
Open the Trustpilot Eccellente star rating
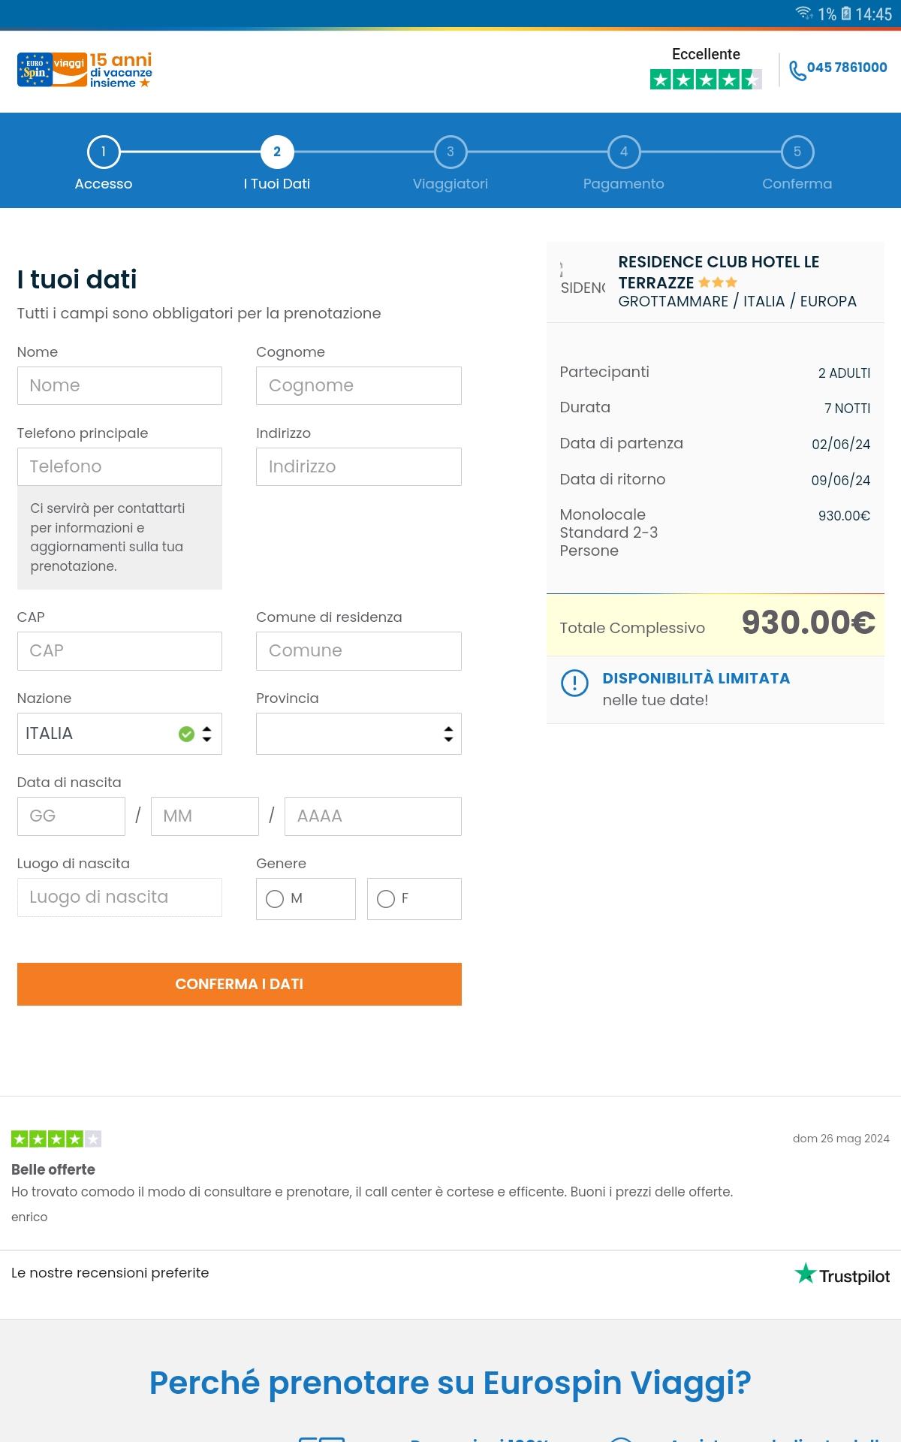[x=706, y=79]
